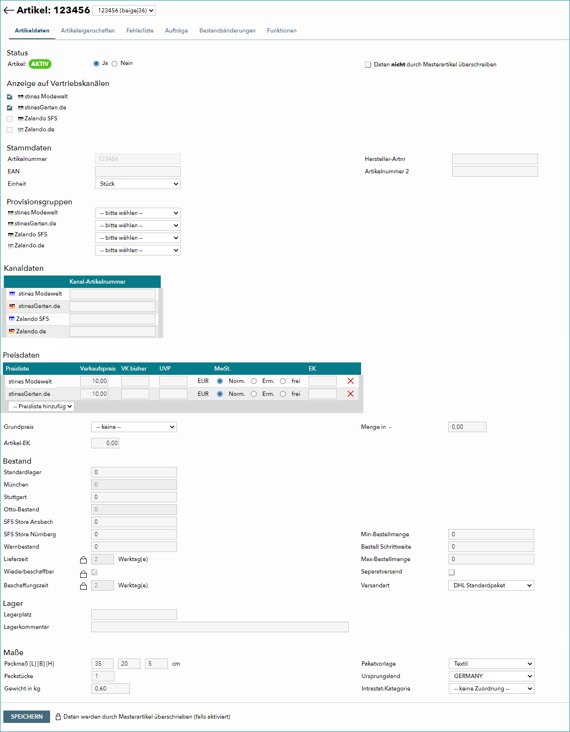Expand the Paketvorlage dropdown

(492, 664)
